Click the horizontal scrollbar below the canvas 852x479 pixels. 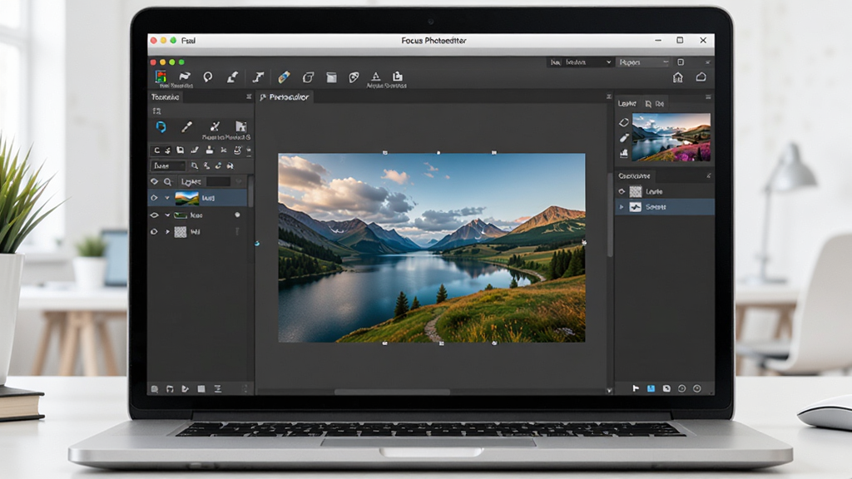(393, 392)
